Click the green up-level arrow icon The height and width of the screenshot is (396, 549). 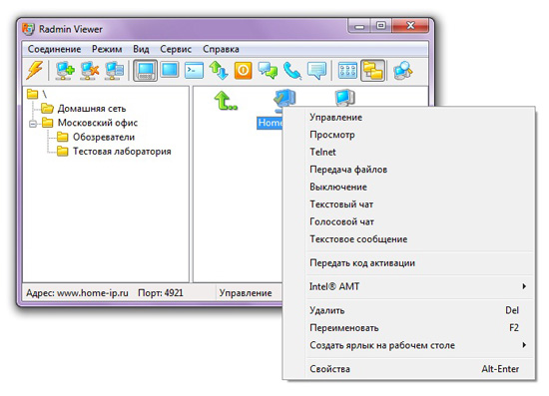[x=226, y=101]
